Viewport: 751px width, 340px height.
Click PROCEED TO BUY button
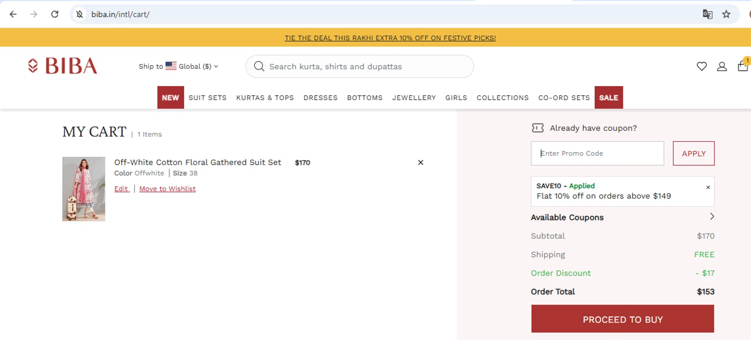click(x=623, y=319)
